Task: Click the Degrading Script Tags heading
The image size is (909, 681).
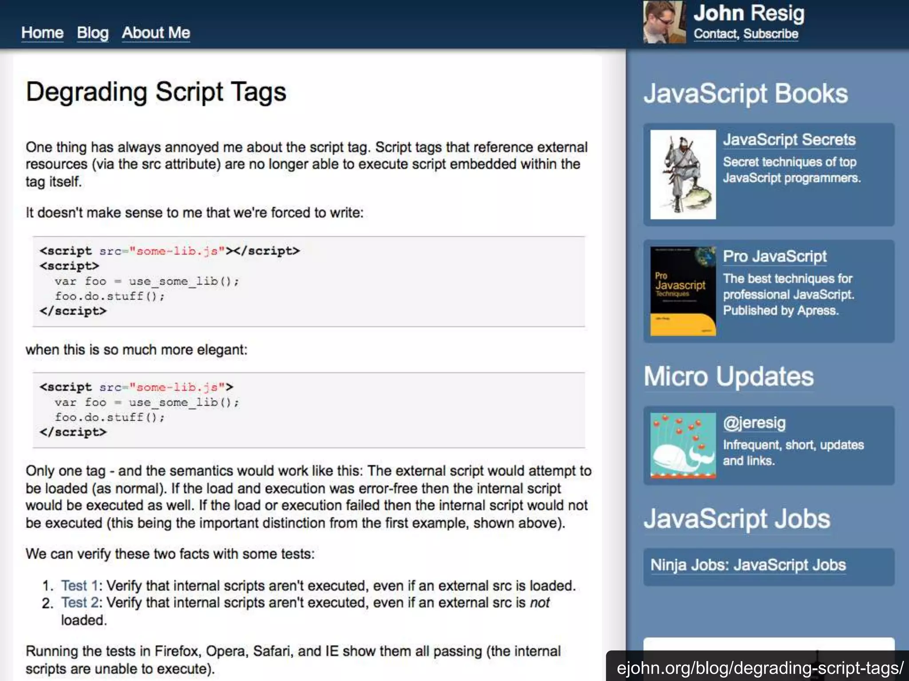Action: [156, 92]
